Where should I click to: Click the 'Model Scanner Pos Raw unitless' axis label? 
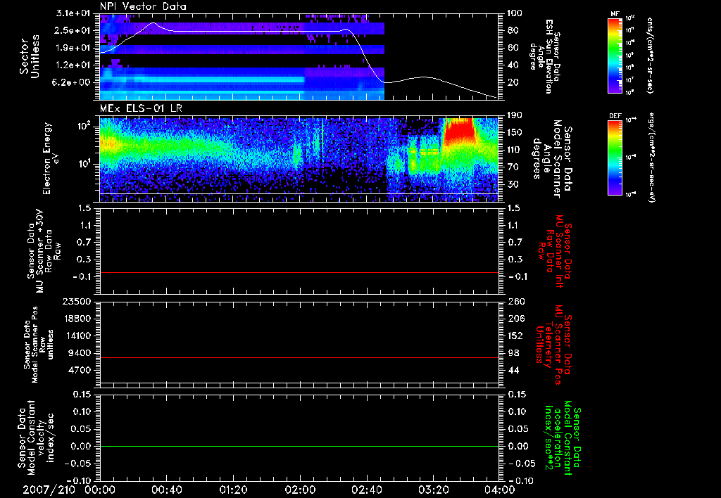pos(39,345)
